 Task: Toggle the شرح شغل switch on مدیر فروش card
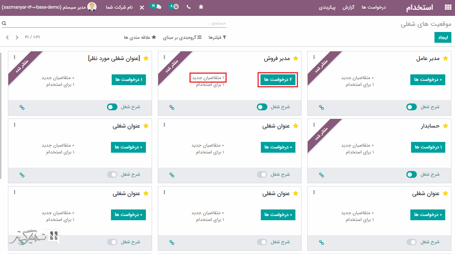tap(262, 107)
